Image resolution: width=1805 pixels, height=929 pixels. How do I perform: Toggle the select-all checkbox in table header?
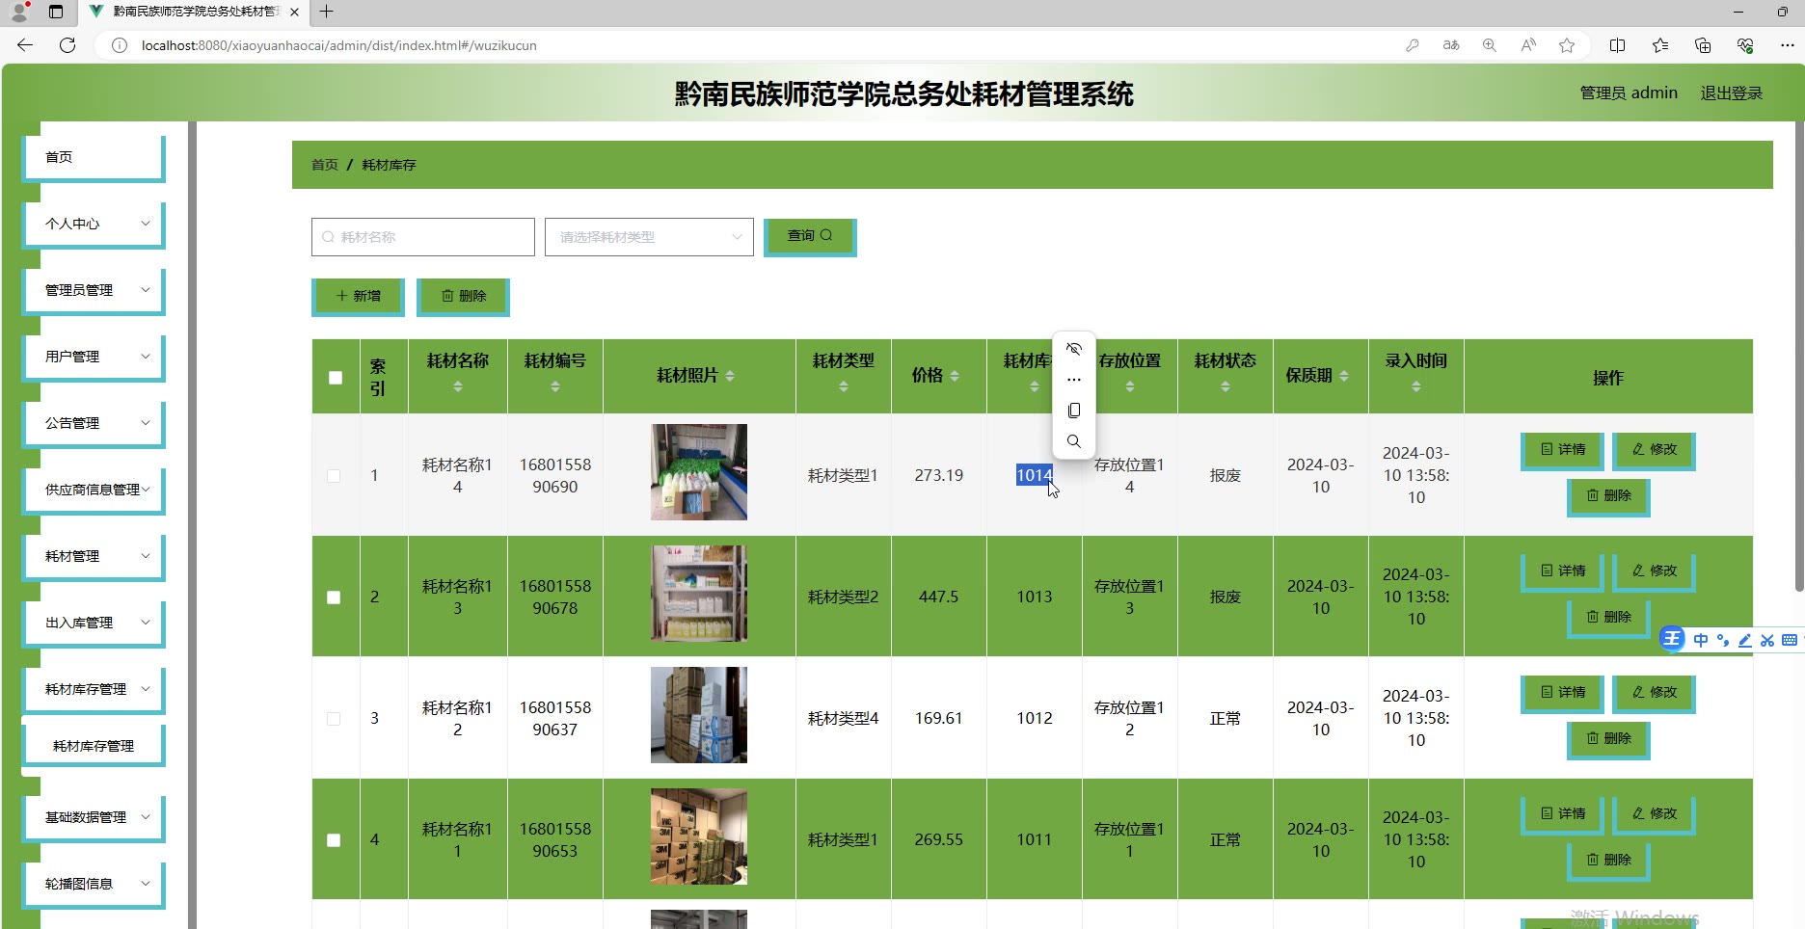tap(336, 378)
